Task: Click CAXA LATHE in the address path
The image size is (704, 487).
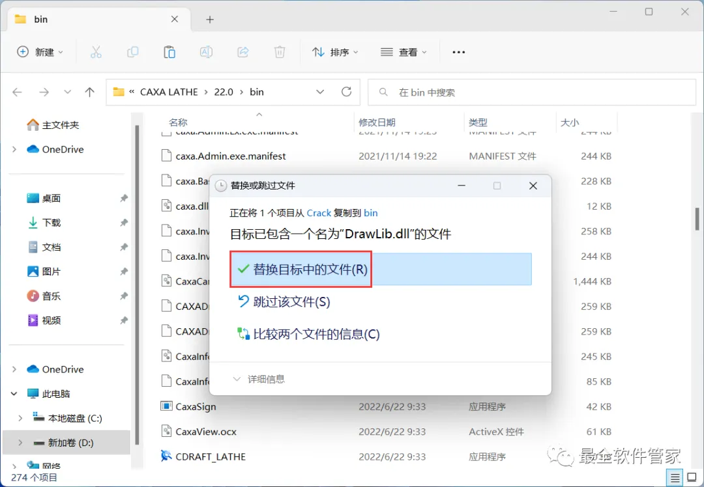Action: point(169,92)
